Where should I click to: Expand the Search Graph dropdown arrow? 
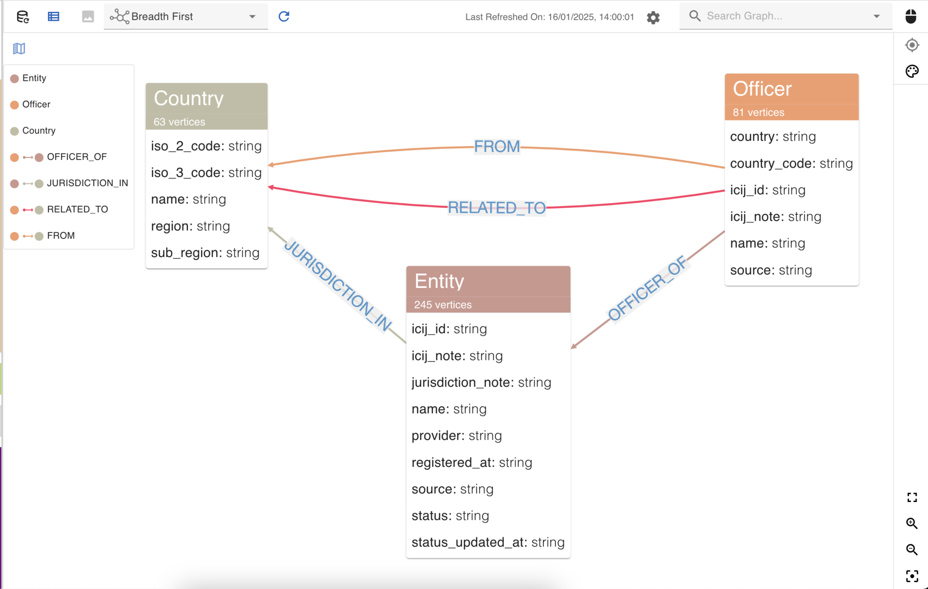point(875,16)
